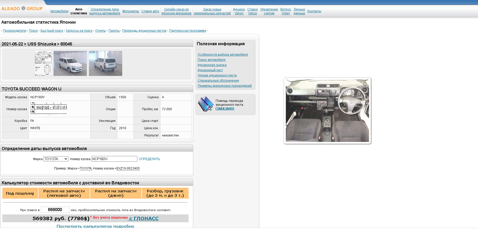Click the example brand TOYOTA text

tap(86, 168)
